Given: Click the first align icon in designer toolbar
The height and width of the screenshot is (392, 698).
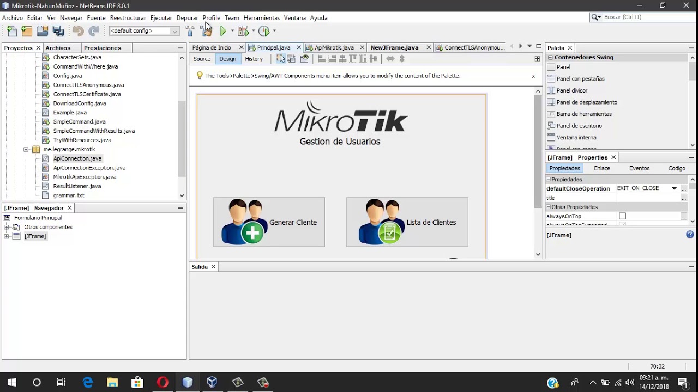Looking at the screenshot, I should tap(322, 59).
